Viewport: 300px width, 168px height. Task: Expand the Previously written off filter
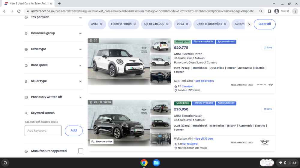pyautogui.click(x=54, y=97)
